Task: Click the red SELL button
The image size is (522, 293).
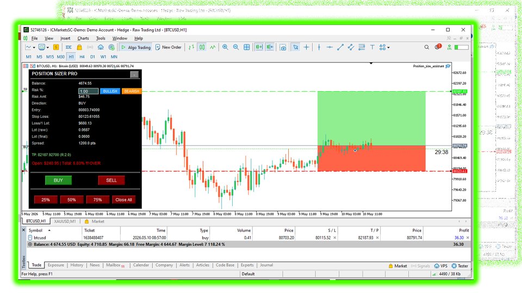Action: pos(111,180)
